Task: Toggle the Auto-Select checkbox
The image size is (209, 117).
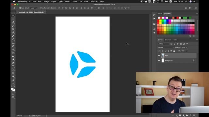Action: click(x=20, y=8)
